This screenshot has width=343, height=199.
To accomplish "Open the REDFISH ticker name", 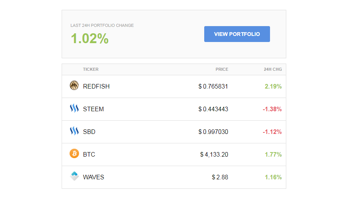I will pos(96,86).
